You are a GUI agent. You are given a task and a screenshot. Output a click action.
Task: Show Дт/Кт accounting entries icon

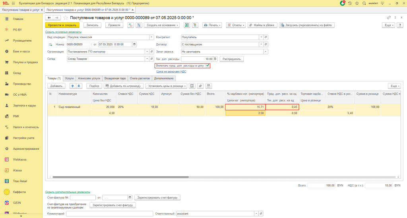point(130,25)
